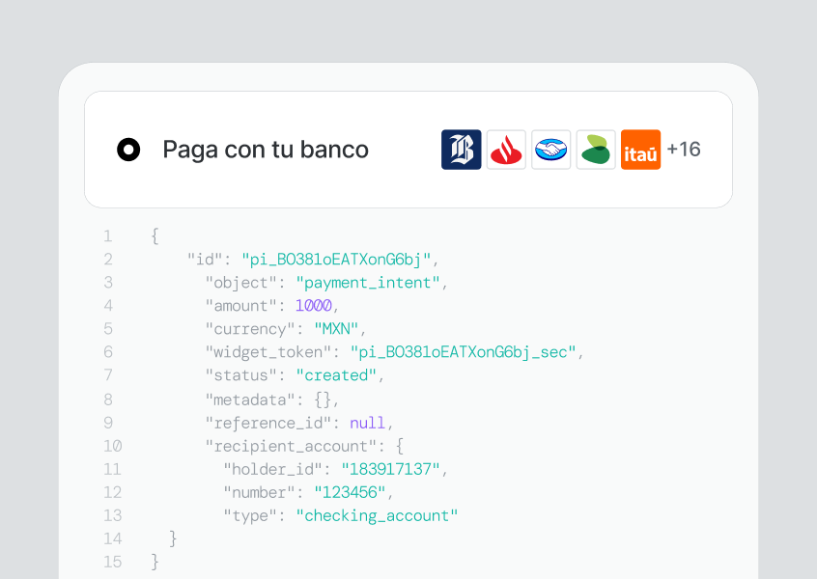Pick the green oval bank logo
817x579 pixels.
click(596, 150)
